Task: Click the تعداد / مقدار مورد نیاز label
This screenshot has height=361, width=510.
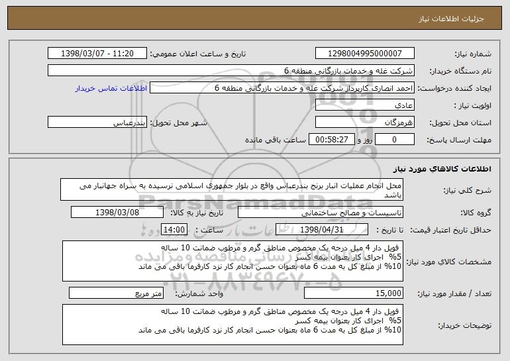Action: coord(454,293)
